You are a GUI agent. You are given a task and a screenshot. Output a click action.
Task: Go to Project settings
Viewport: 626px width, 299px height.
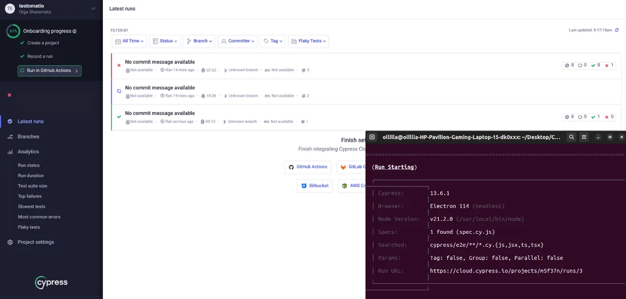tap(35, 242)
